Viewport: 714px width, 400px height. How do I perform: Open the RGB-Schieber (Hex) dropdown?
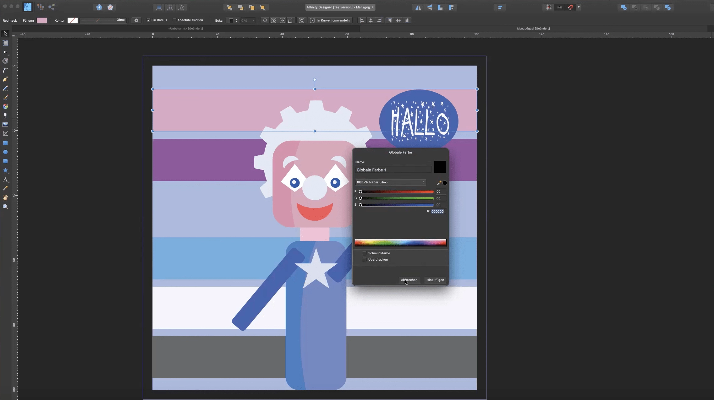click(391, 182)
